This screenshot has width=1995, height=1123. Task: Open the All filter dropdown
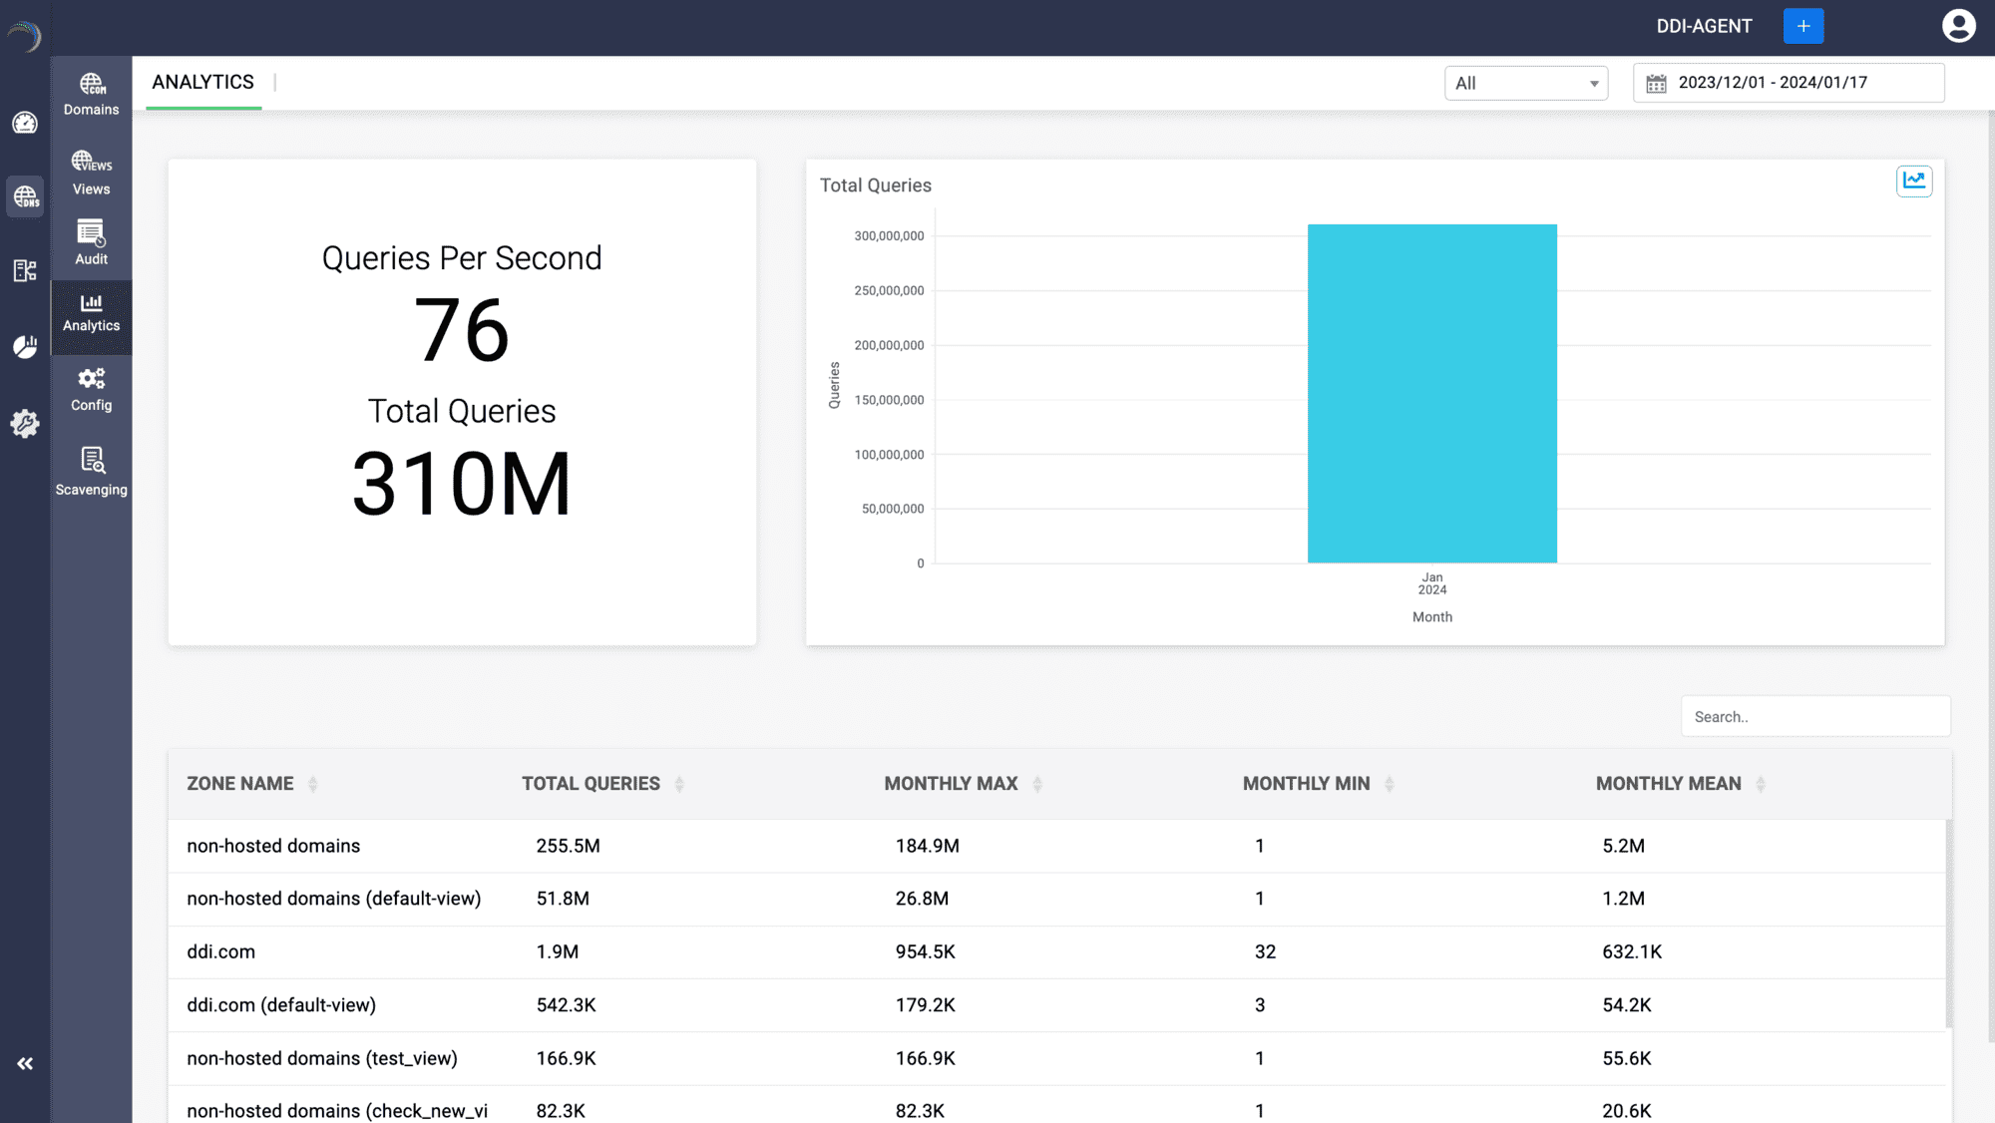pos(1525,83)
